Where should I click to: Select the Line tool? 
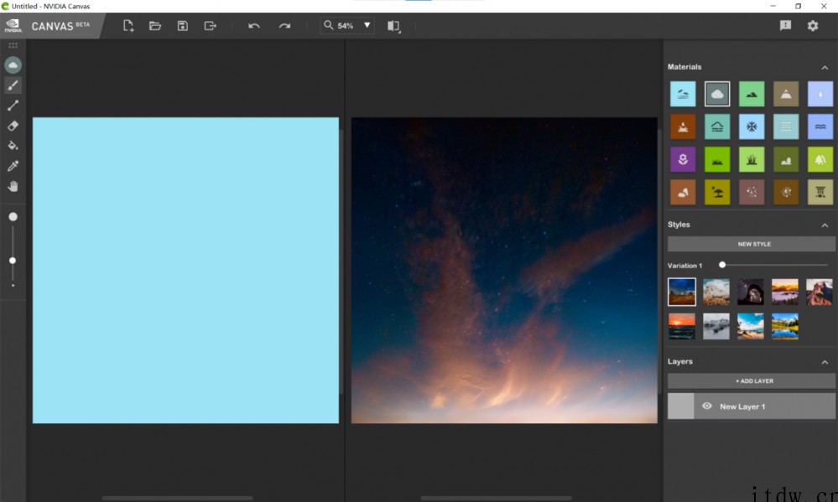click(13, 106)
